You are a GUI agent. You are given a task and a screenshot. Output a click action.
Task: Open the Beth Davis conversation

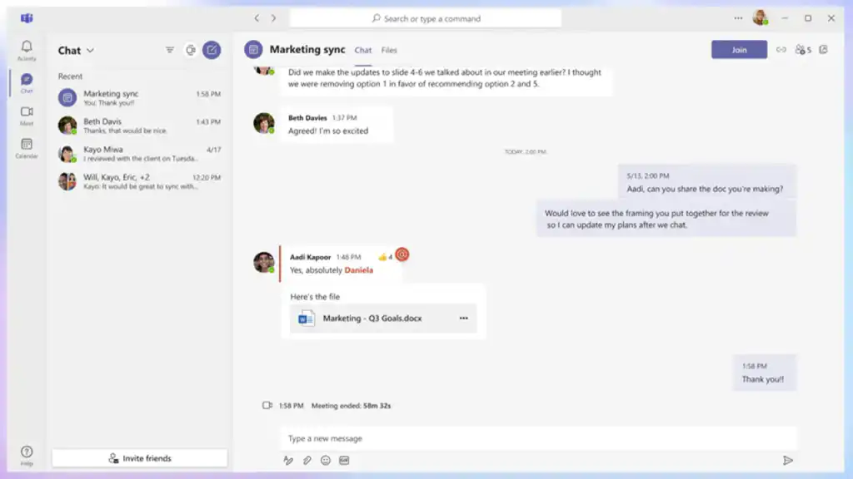click(x=139, y=126)
